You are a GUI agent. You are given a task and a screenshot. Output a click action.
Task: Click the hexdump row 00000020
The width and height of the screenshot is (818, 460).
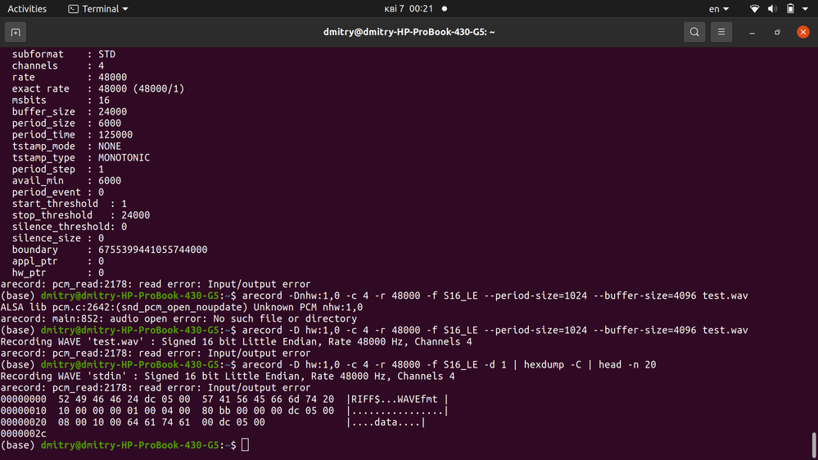pyautogui.click(x=213, y=422)
